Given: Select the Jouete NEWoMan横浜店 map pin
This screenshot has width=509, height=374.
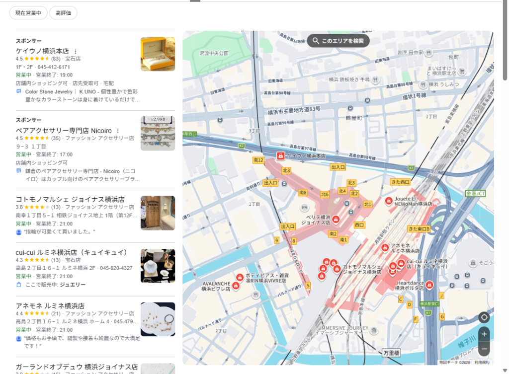Looking at the screenshot, I should click(389, 201).
